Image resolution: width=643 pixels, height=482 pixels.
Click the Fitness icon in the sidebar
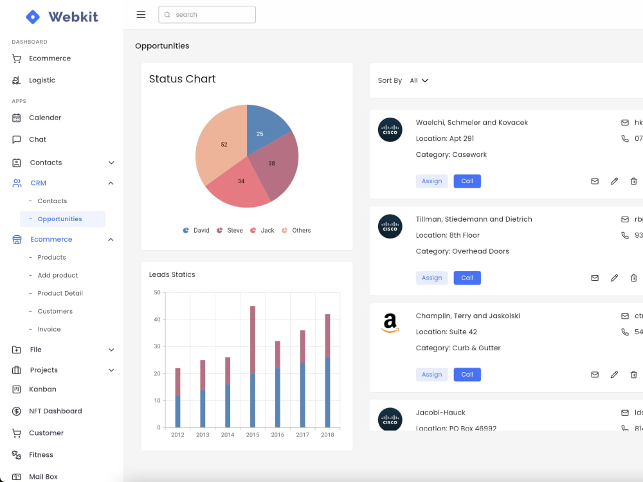click(17, 455)
